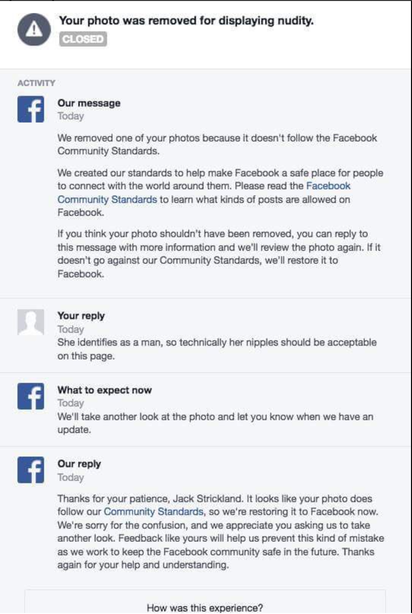Click the photo removed for nudity title

click(187, 21)
